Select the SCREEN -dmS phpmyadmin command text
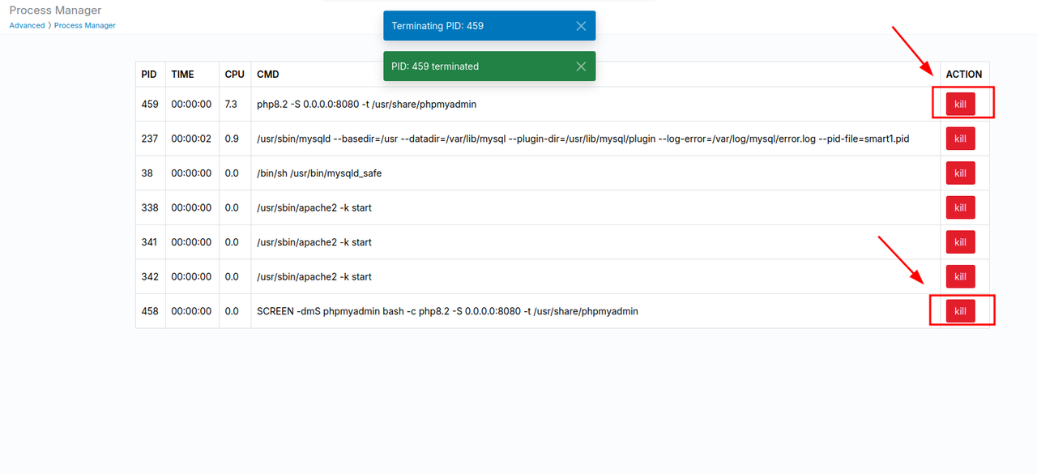This screenshot has width=1037, height=474. (x=447, y=311)
